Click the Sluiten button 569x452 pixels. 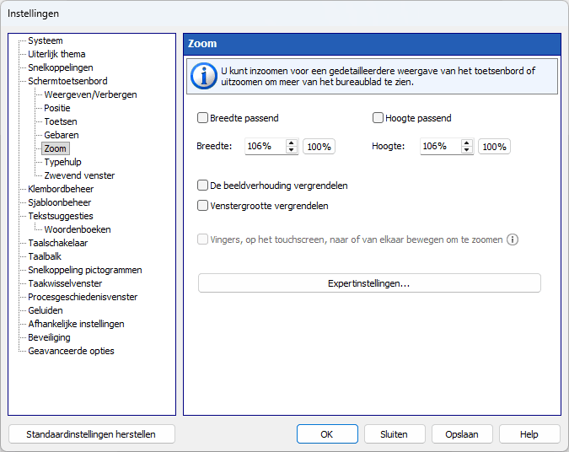395,434
